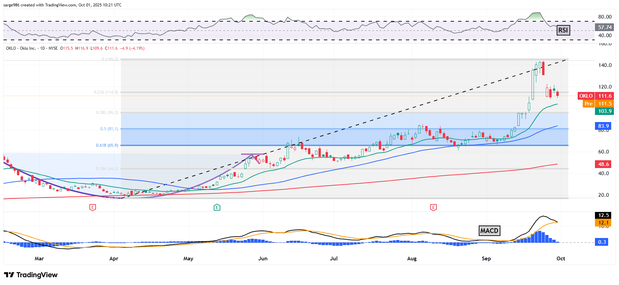Click the red 48.6 moving average tag

(x=603, y=164)
